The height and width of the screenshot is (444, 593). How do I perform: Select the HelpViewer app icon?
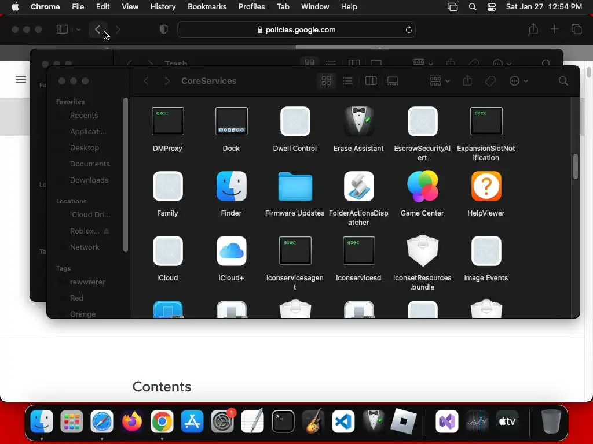pos(486,186)
